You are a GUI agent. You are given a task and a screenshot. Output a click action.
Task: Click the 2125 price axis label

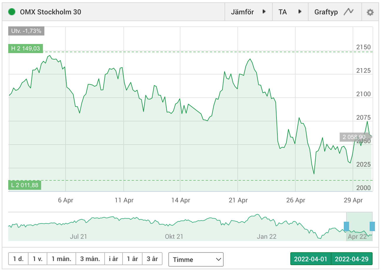click(363, 71)
